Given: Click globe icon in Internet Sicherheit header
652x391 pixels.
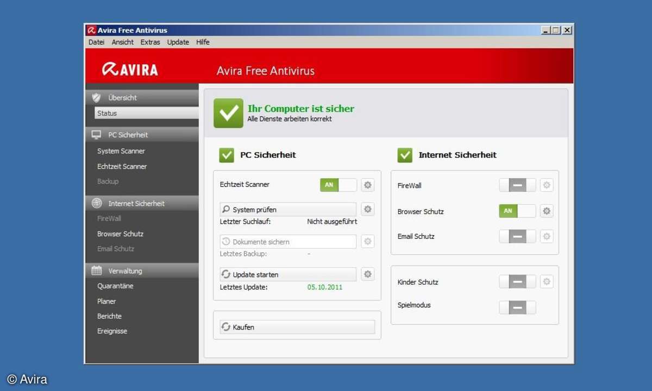Looking at the screenshot, I should pyautogui.click(x=97, y=203).
